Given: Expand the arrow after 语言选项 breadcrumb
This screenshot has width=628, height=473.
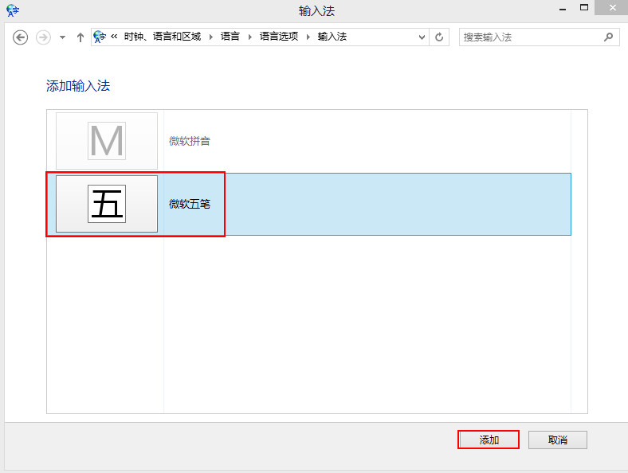Looking at the screenshot, I should coord(308,37).
